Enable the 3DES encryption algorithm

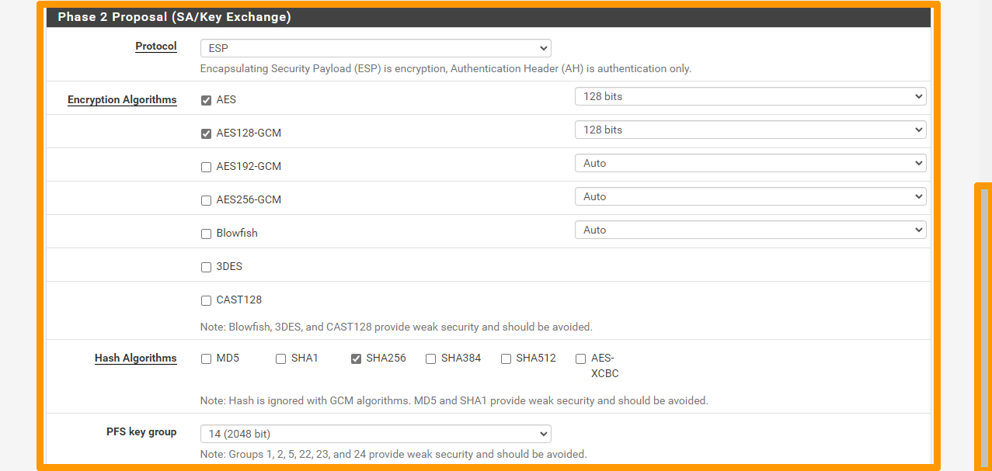pos(206,267)
